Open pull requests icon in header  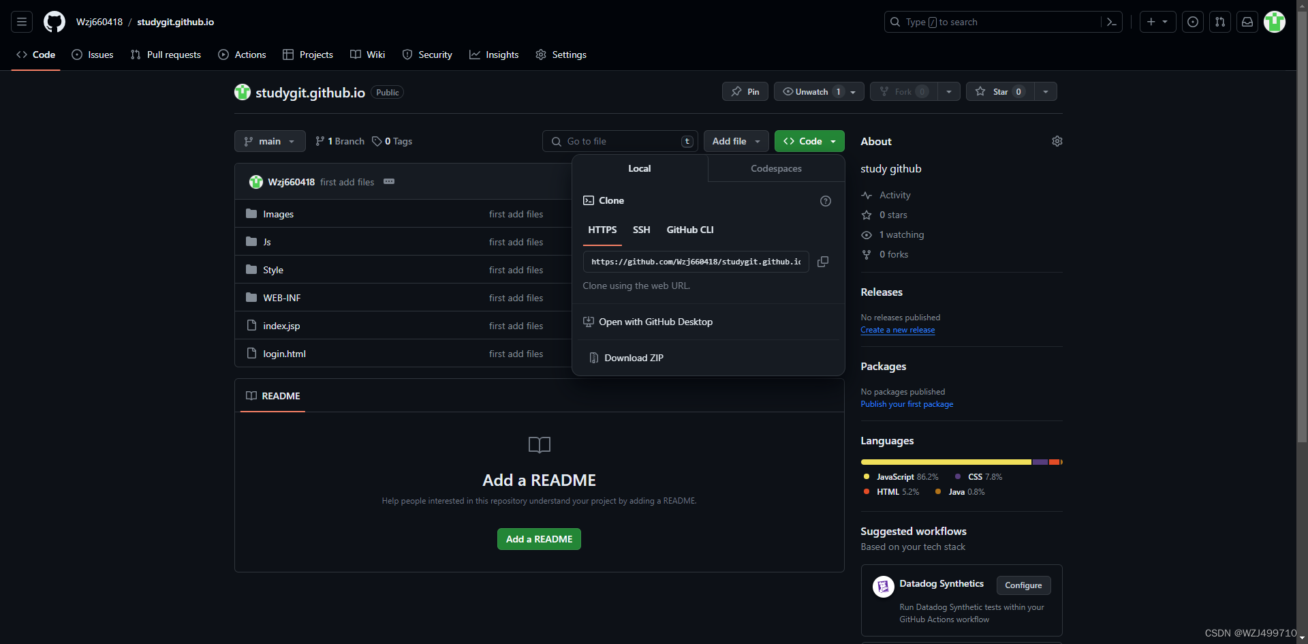(1220, 22)
